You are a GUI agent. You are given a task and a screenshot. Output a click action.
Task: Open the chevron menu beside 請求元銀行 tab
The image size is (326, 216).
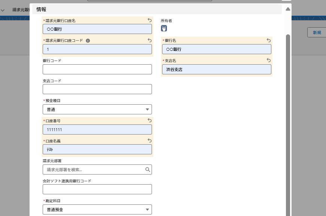tap(3, 10)
